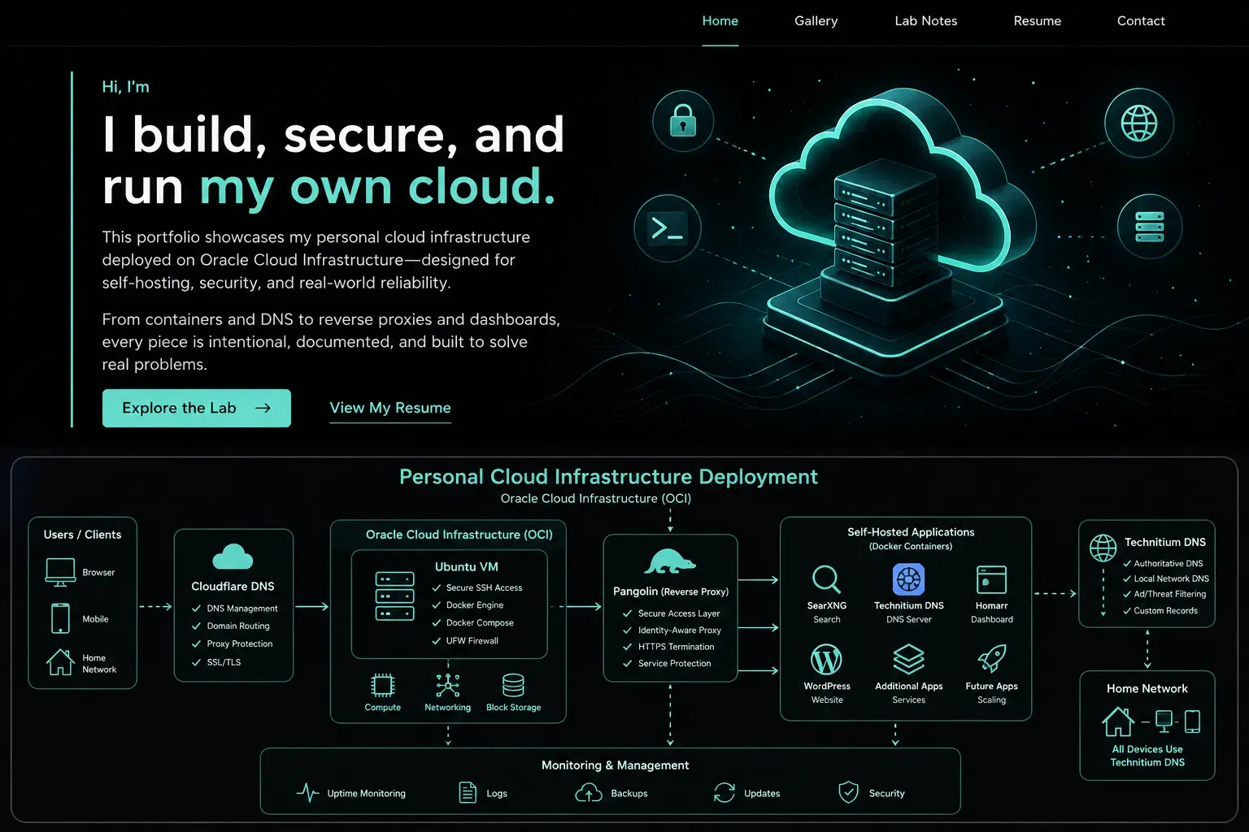The height and width of the screenshot is (832, 1249).
Task: Navigate to the Resume page
Action: click(x=1037, y=21)
